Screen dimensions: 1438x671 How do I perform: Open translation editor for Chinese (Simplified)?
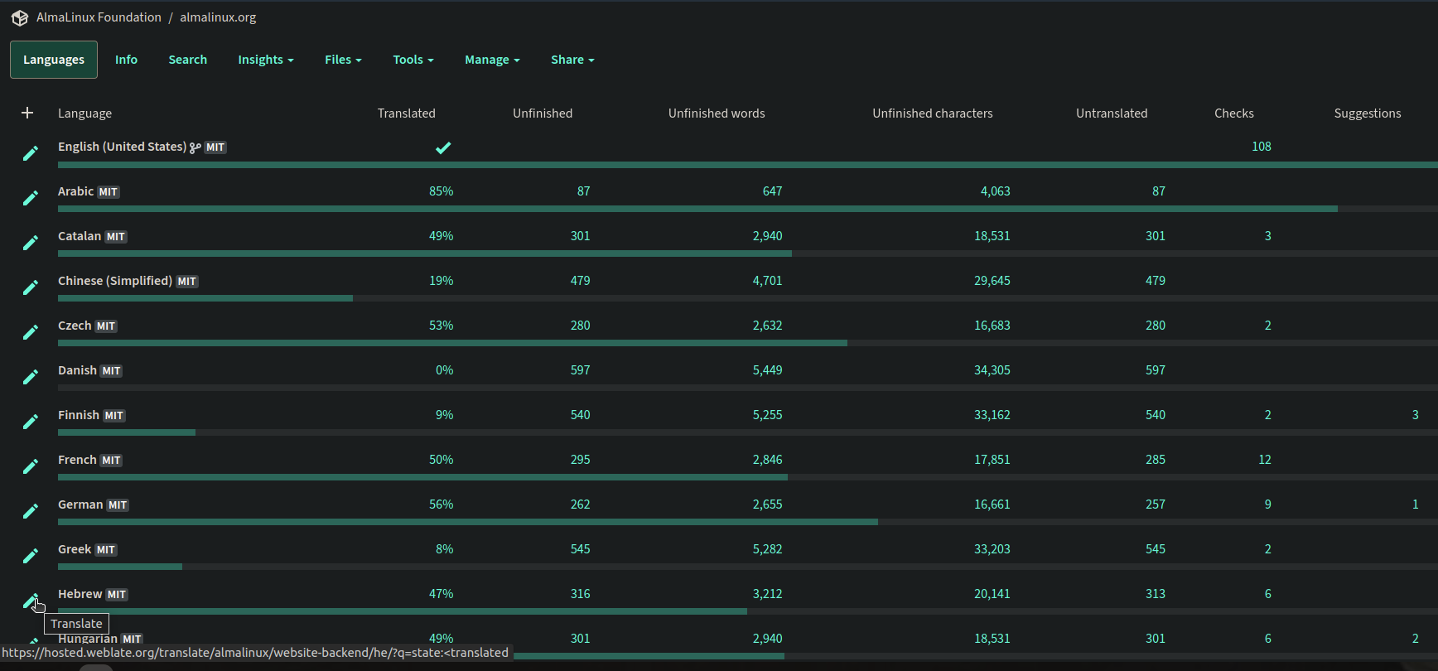31,287
